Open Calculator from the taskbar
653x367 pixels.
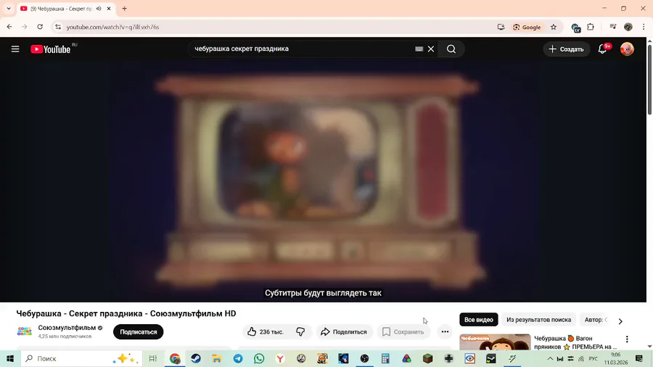(386, 358)
